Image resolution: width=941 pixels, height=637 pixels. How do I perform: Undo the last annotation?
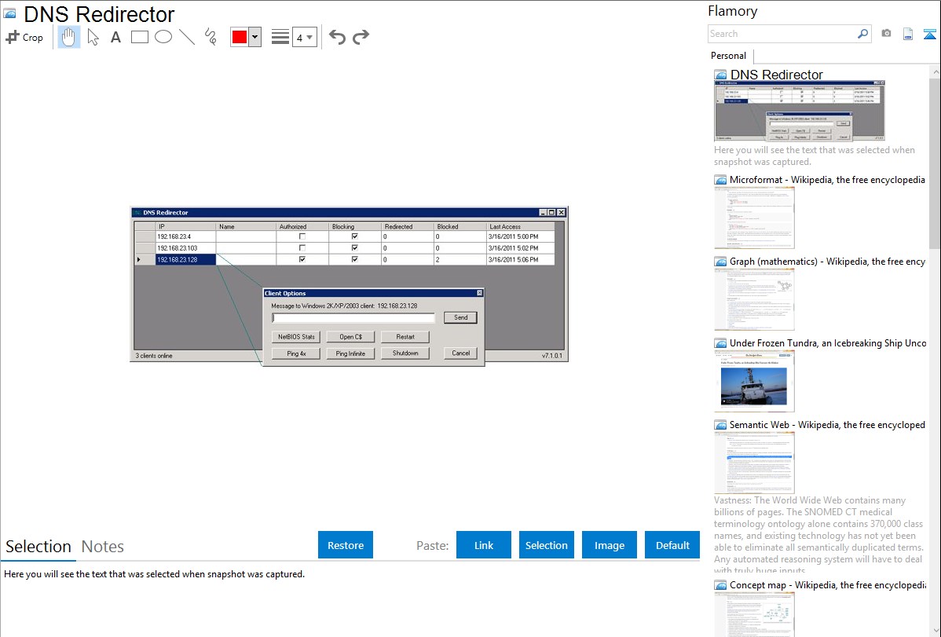pyautogui.click(x=337, y=37)
